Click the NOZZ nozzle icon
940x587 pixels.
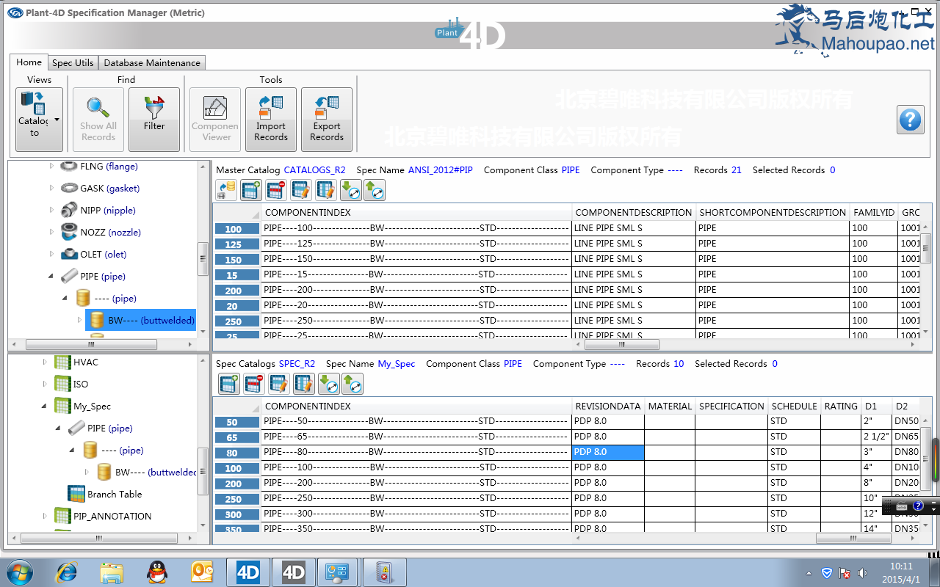pos(70,232)
